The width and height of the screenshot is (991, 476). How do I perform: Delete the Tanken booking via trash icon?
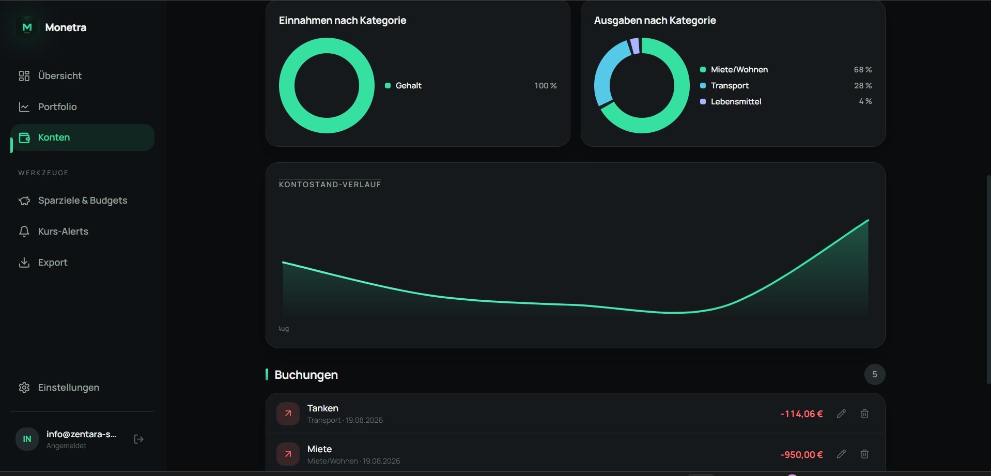pos(864,413)
